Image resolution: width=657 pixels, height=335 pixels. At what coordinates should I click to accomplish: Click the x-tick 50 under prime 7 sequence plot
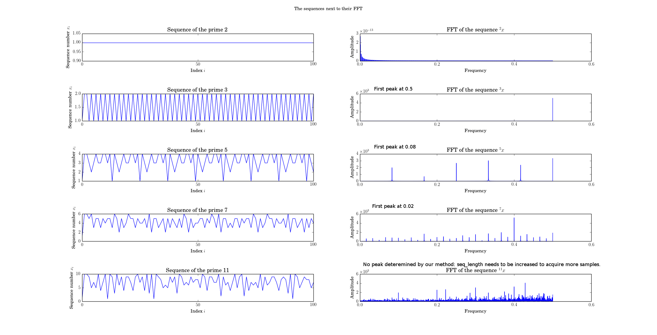[x=198, y=244]
